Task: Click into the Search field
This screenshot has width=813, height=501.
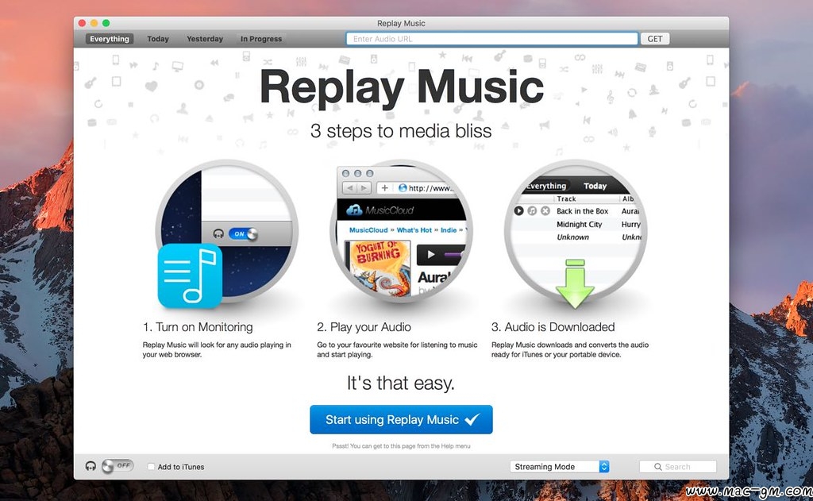Action: pyautogui.click(x=678, y=467)
